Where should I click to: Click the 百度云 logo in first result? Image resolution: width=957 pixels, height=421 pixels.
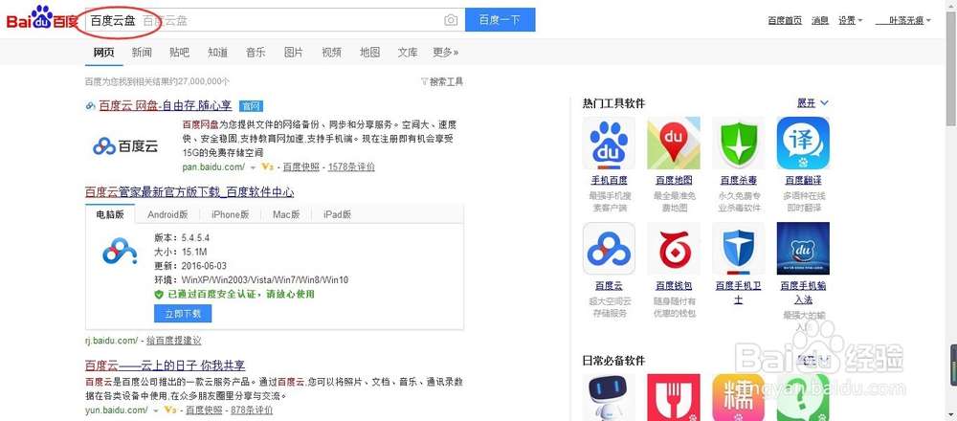tap(125, 145)
